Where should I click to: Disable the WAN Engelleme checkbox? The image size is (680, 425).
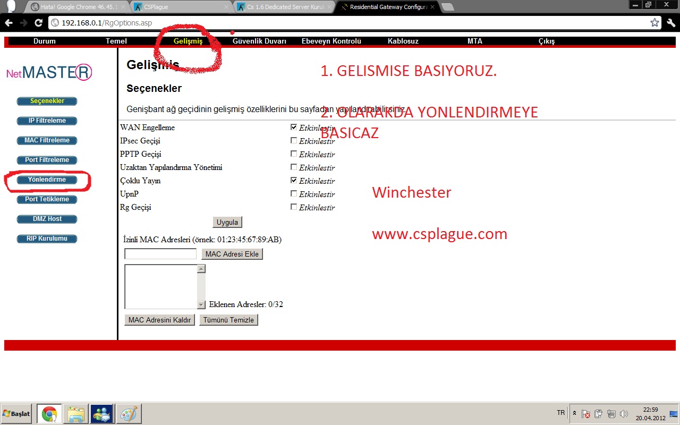coord(294,127)
